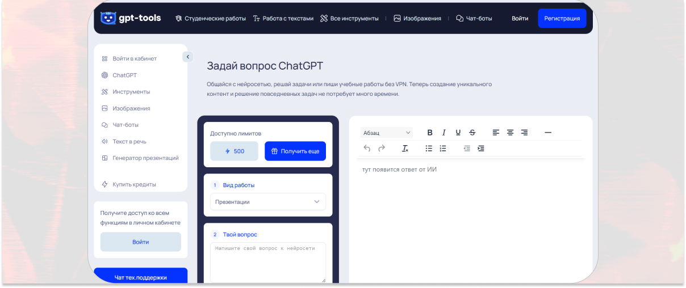This screenshot has width=686, height=288.
Task: Clear text formatting
Action: pos(405,149)
